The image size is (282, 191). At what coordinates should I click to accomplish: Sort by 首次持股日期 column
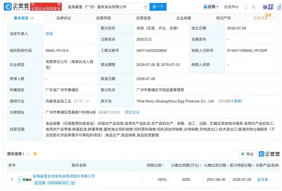pos(253,165)
